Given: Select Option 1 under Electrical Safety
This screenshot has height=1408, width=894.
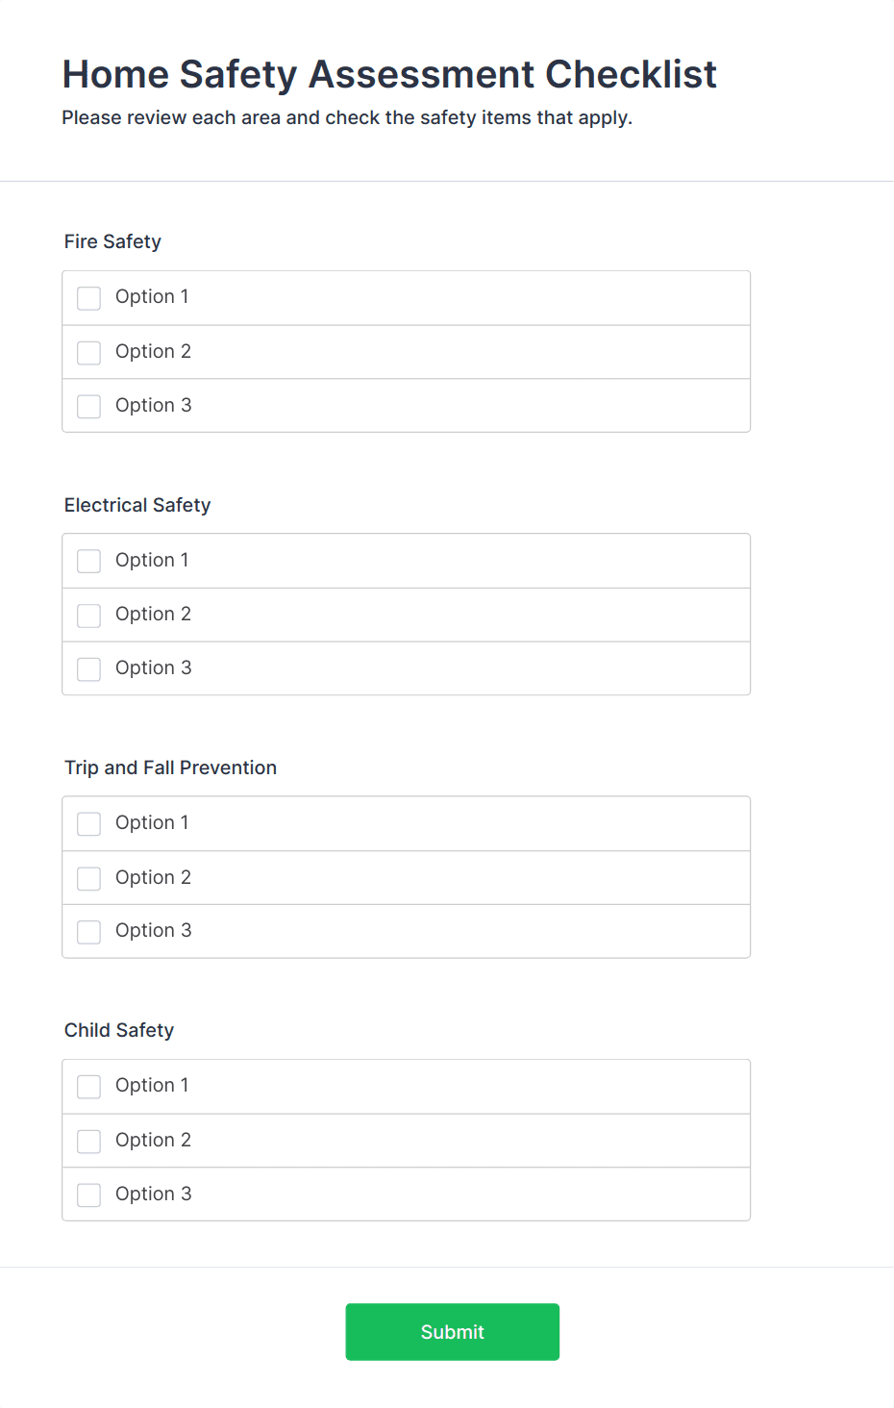Looking at the screenshot, I should 89,561.
